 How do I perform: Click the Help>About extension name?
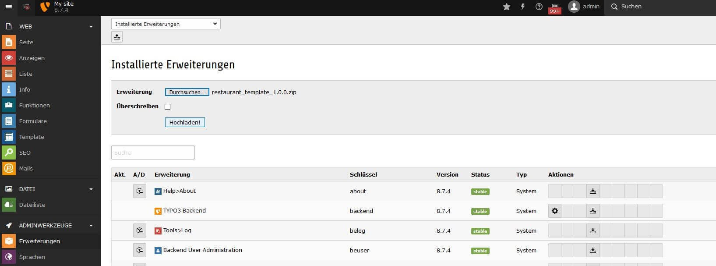(x=180, y=191)
